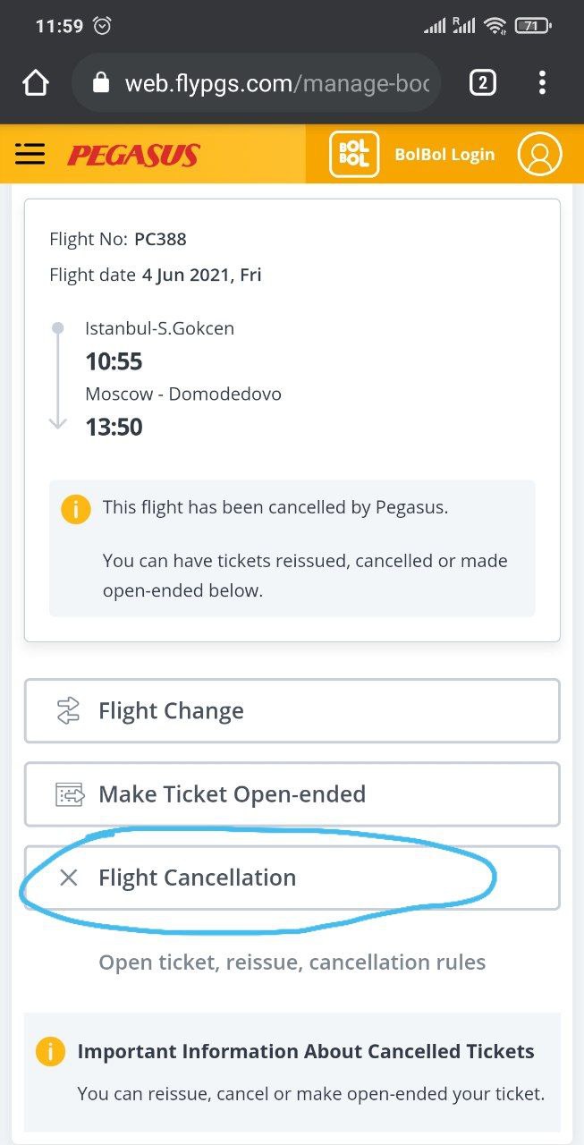
Task: Tap the Flight Change arrows icon
Action: click(x=68, y=711)
